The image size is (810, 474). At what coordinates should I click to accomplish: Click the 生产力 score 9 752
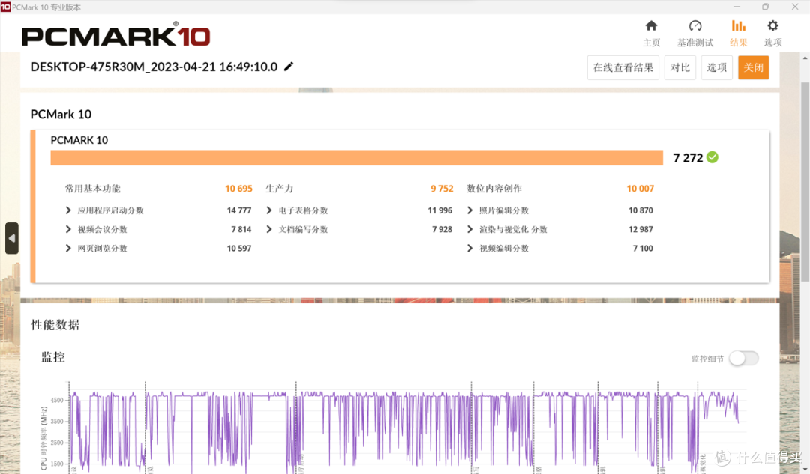click(x=442, y=189)
